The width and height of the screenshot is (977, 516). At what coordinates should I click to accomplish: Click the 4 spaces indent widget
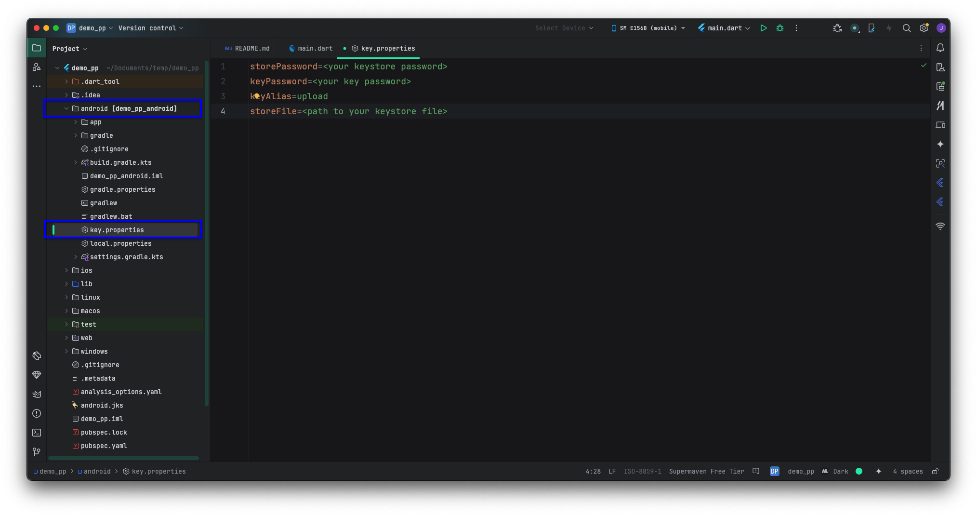point(908,471)
